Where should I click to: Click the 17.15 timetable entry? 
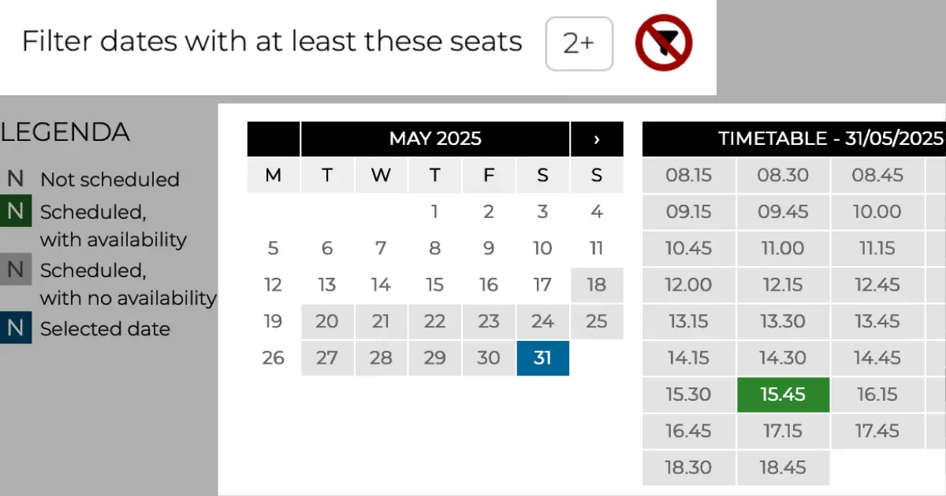783,431
